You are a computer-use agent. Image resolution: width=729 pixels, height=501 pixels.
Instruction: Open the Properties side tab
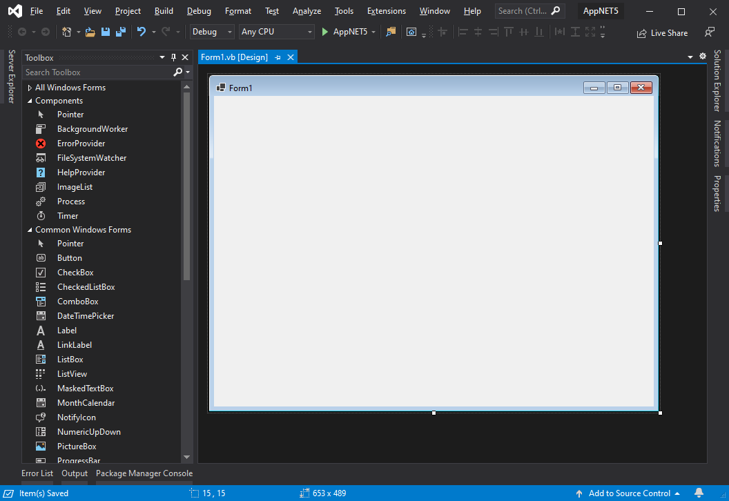point(717,193)
